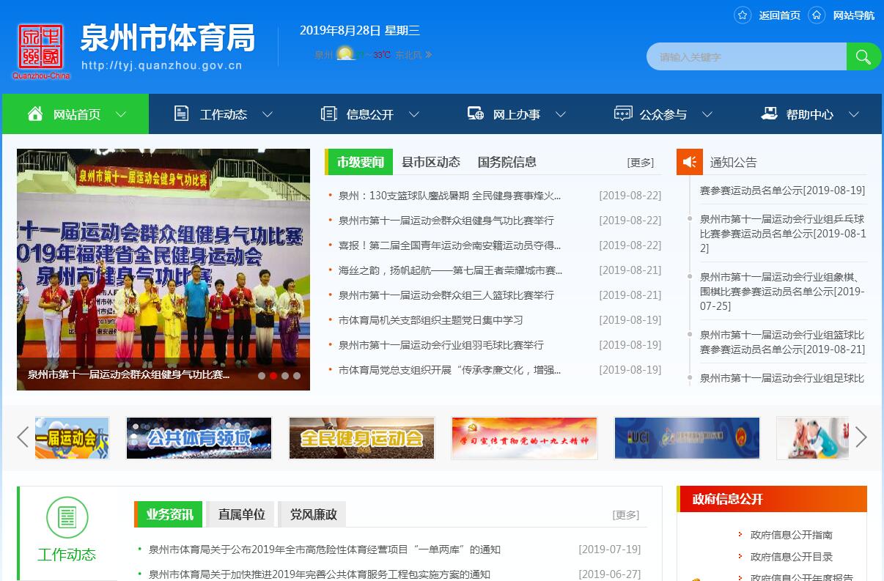Open the 直属单位 tab
Screen dimensions: 884x581
(241, 514)
